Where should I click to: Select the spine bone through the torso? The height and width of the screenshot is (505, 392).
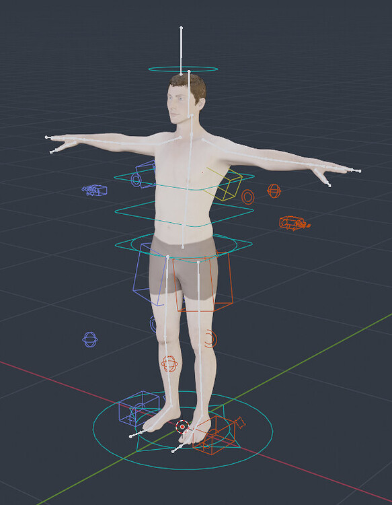pyautogui.click(x=188, y=180)
